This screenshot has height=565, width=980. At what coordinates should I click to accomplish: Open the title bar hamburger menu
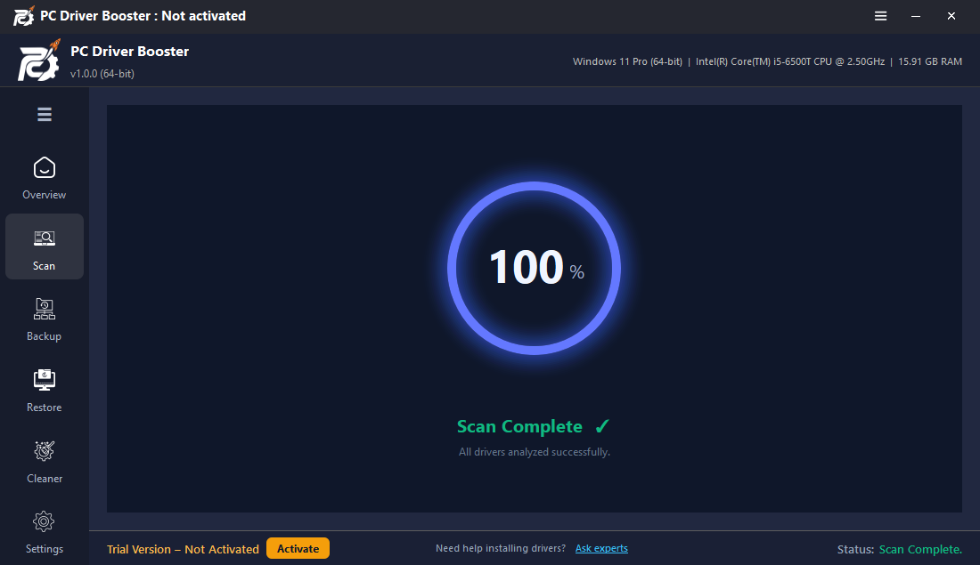point(880,16)
